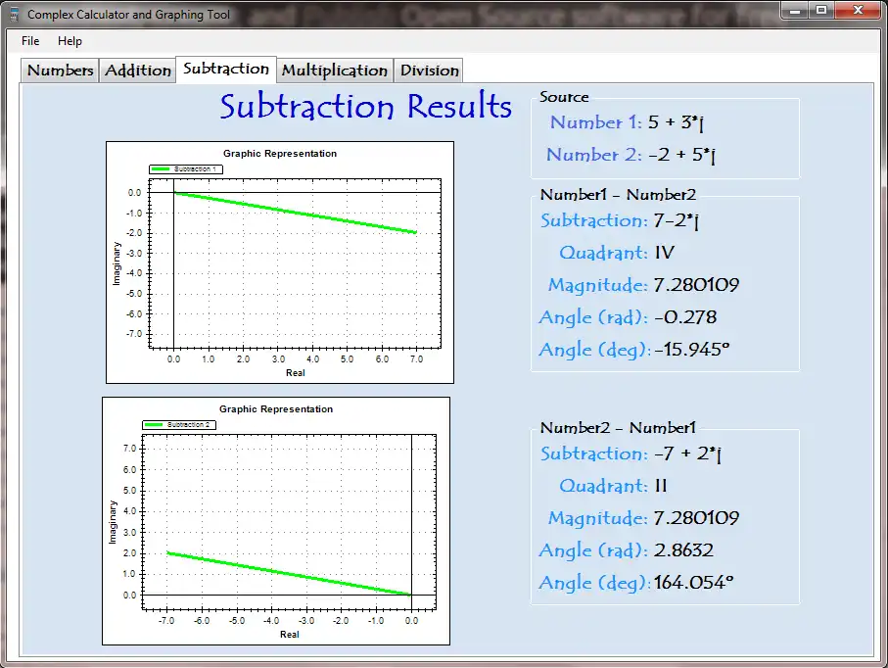Minimize the calculator window

tap(795, 10)
